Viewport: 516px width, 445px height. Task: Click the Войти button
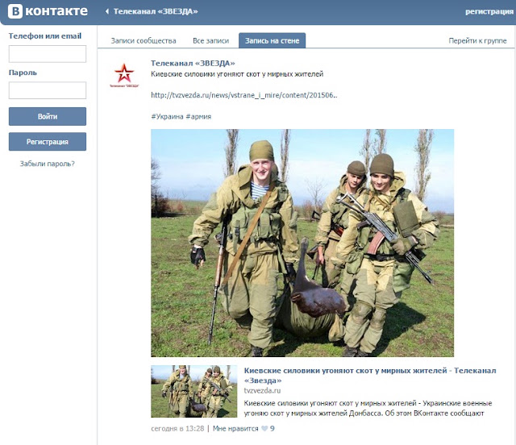pyautogui.click(x=48, y=117)
